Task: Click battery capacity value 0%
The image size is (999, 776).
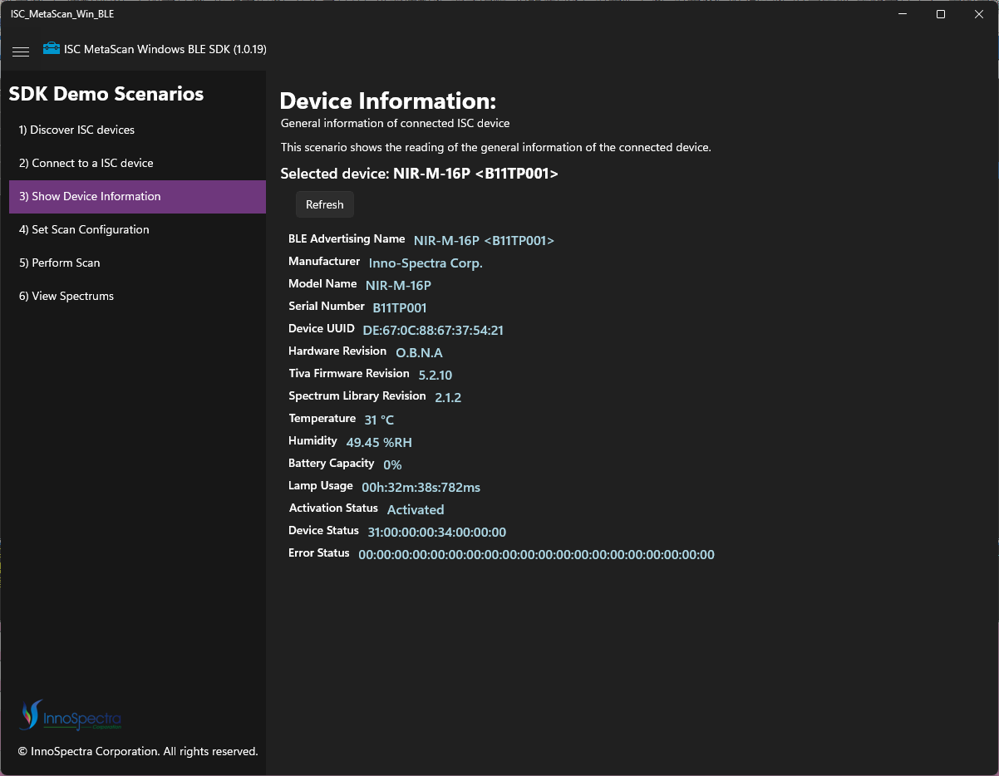Action: (x=392, y=465)
